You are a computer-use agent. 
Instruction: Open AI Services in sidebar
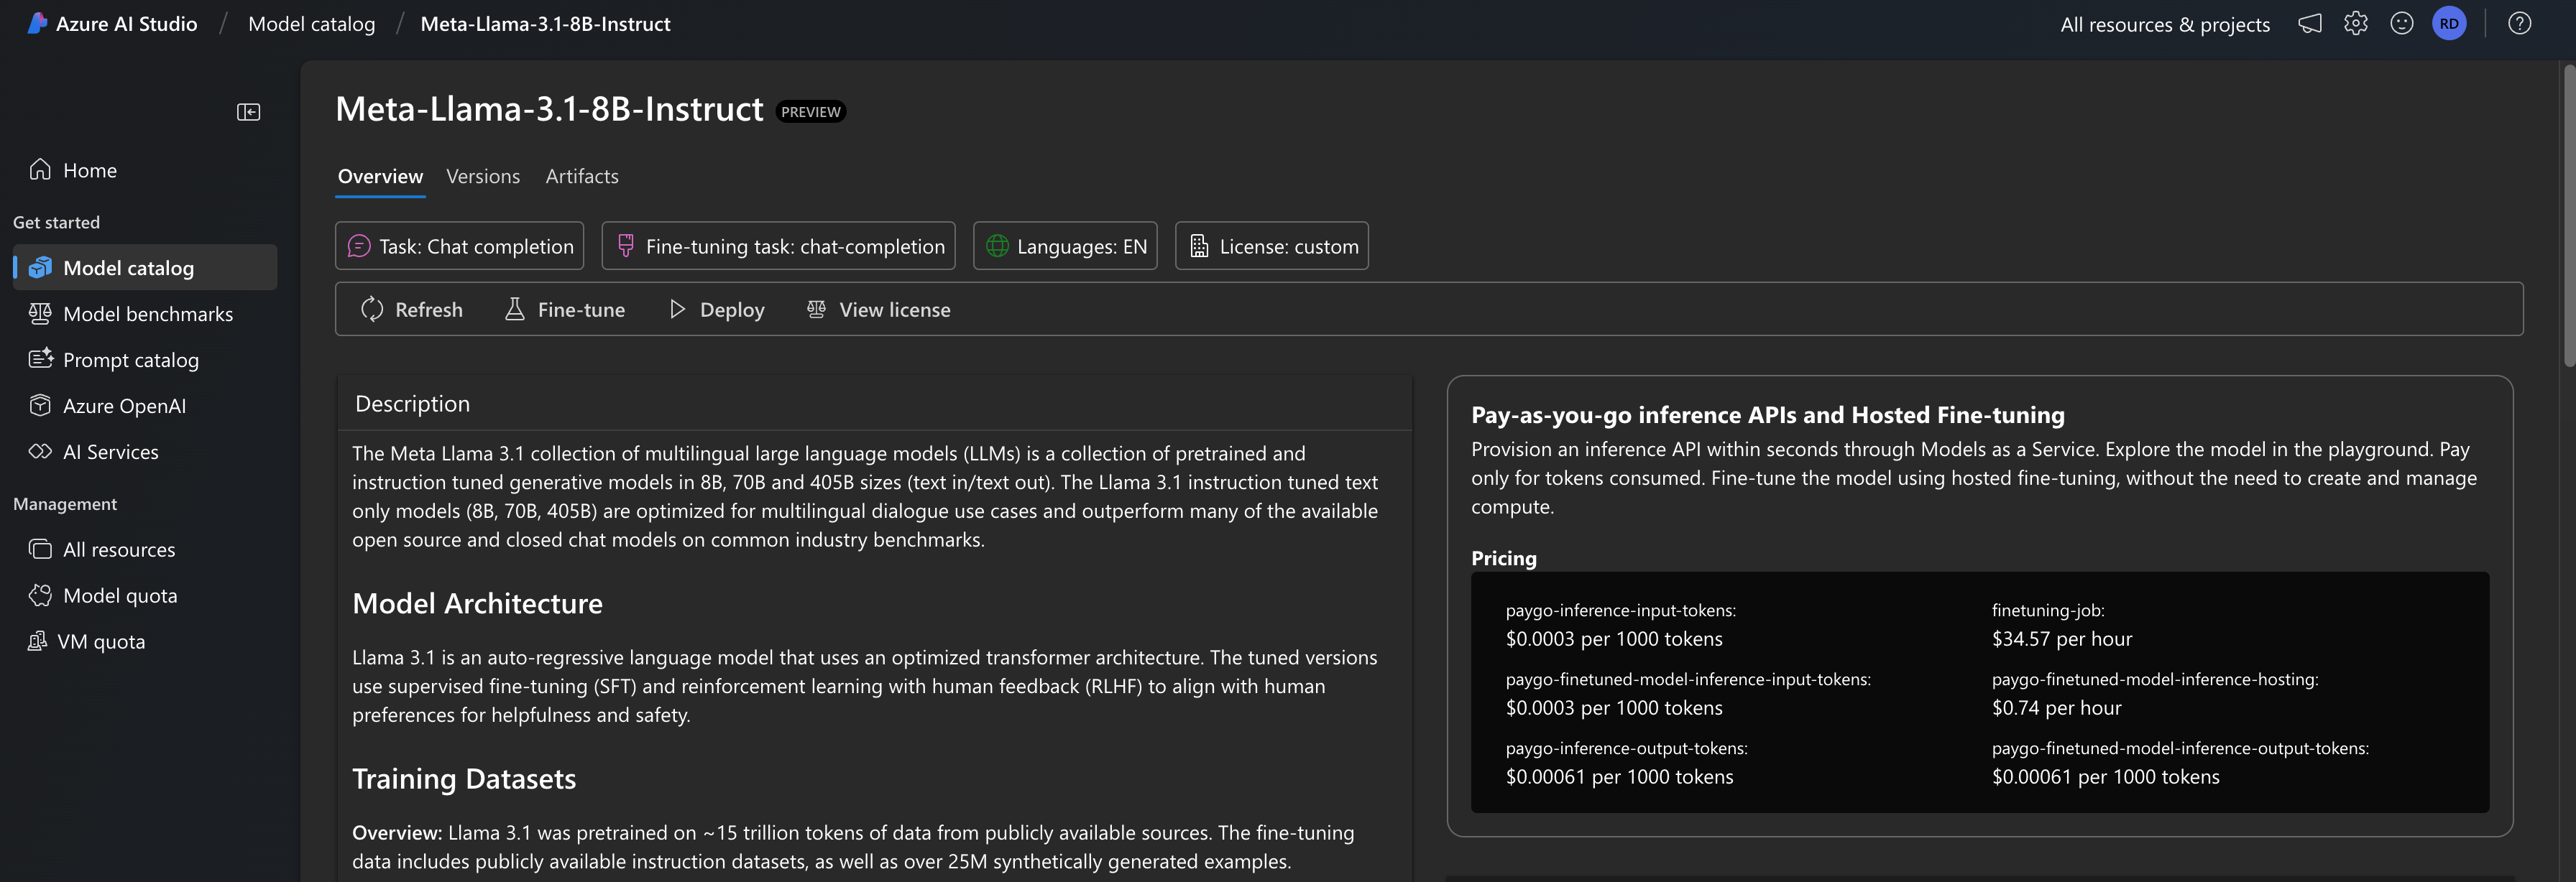click(110, 452)
